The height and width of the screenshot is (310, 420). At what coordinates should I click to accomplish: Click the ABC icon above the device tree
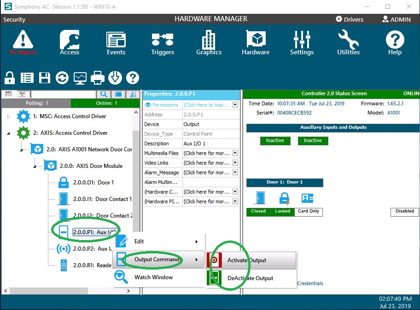[x=9, y=94]
